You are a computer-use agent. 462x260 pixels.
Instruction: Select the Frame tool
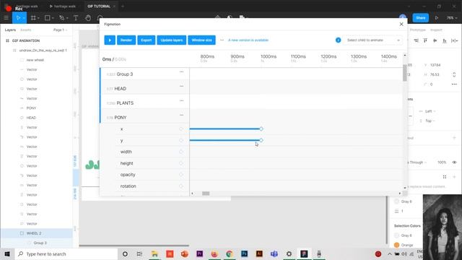coord(33,18)
